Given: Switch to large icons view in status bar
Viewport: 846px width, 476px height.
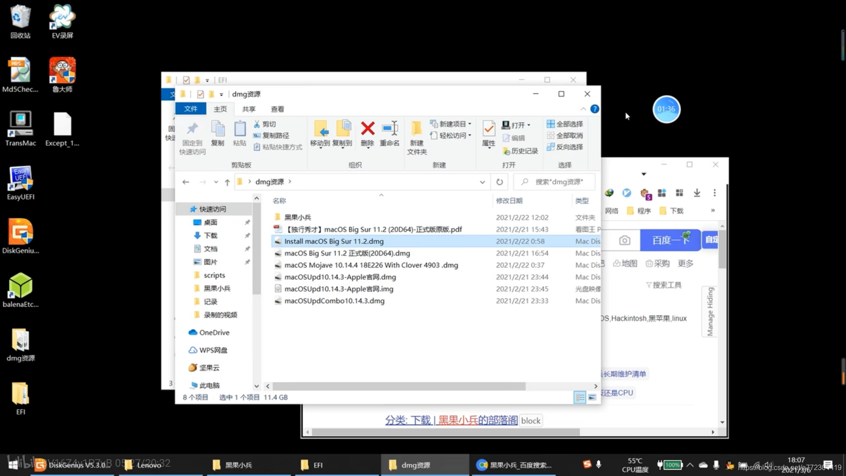Looking at the screenshot, I should tap(592, 398).
